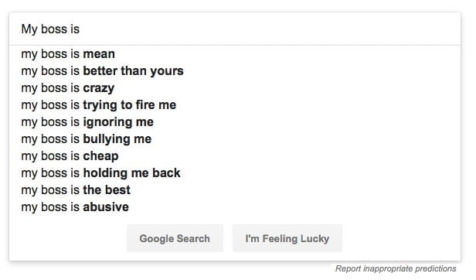Choose the 'my boss is ignoring me' prediction
Viewport: 476px width, 280px height.
pyautogui.click(x=235, y=122)
